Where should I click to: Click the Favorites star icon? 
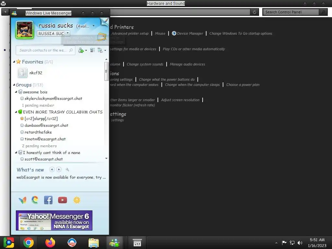coord(18,62)
